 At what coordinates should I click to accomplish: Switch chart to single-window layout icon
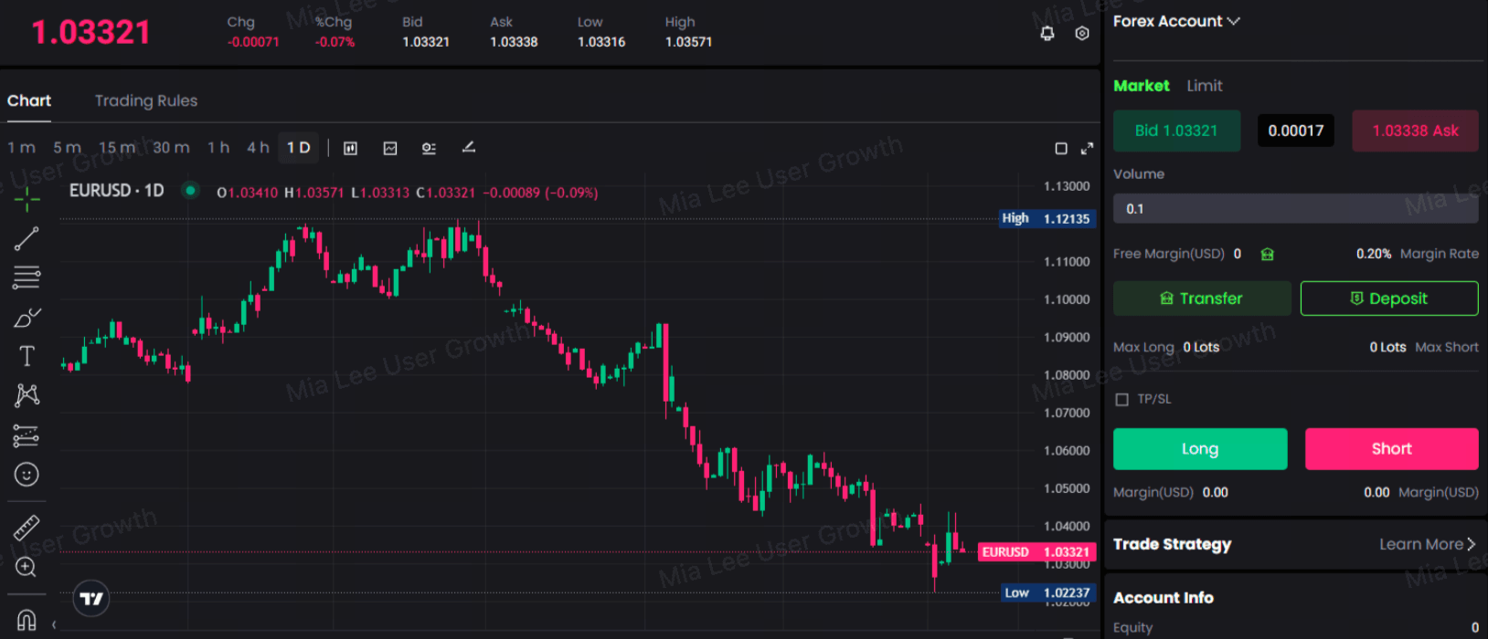tap(1061, 149)
